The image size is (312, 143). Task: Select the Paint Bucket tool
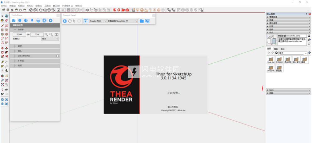(x=3, y=20)
